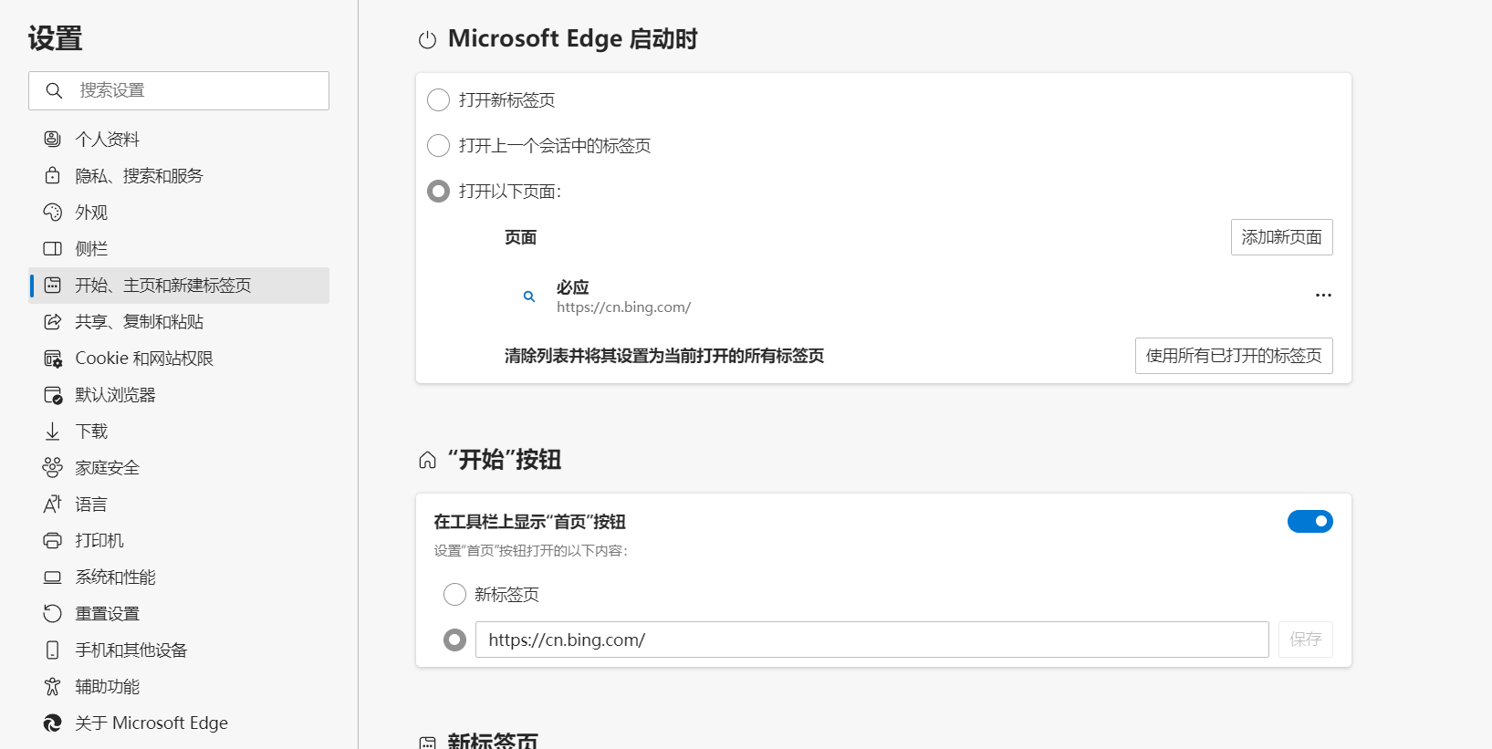
Task: Click 使用所有已打开的标签页 button
Action: (x=1234, y=356)
